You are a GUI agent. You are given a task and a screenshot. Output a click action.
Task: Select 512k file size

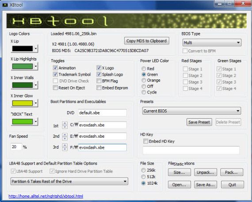click(x=143, y=177)
